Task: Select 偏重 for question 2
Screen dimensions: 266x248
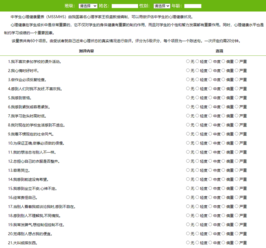Action: 223,70
